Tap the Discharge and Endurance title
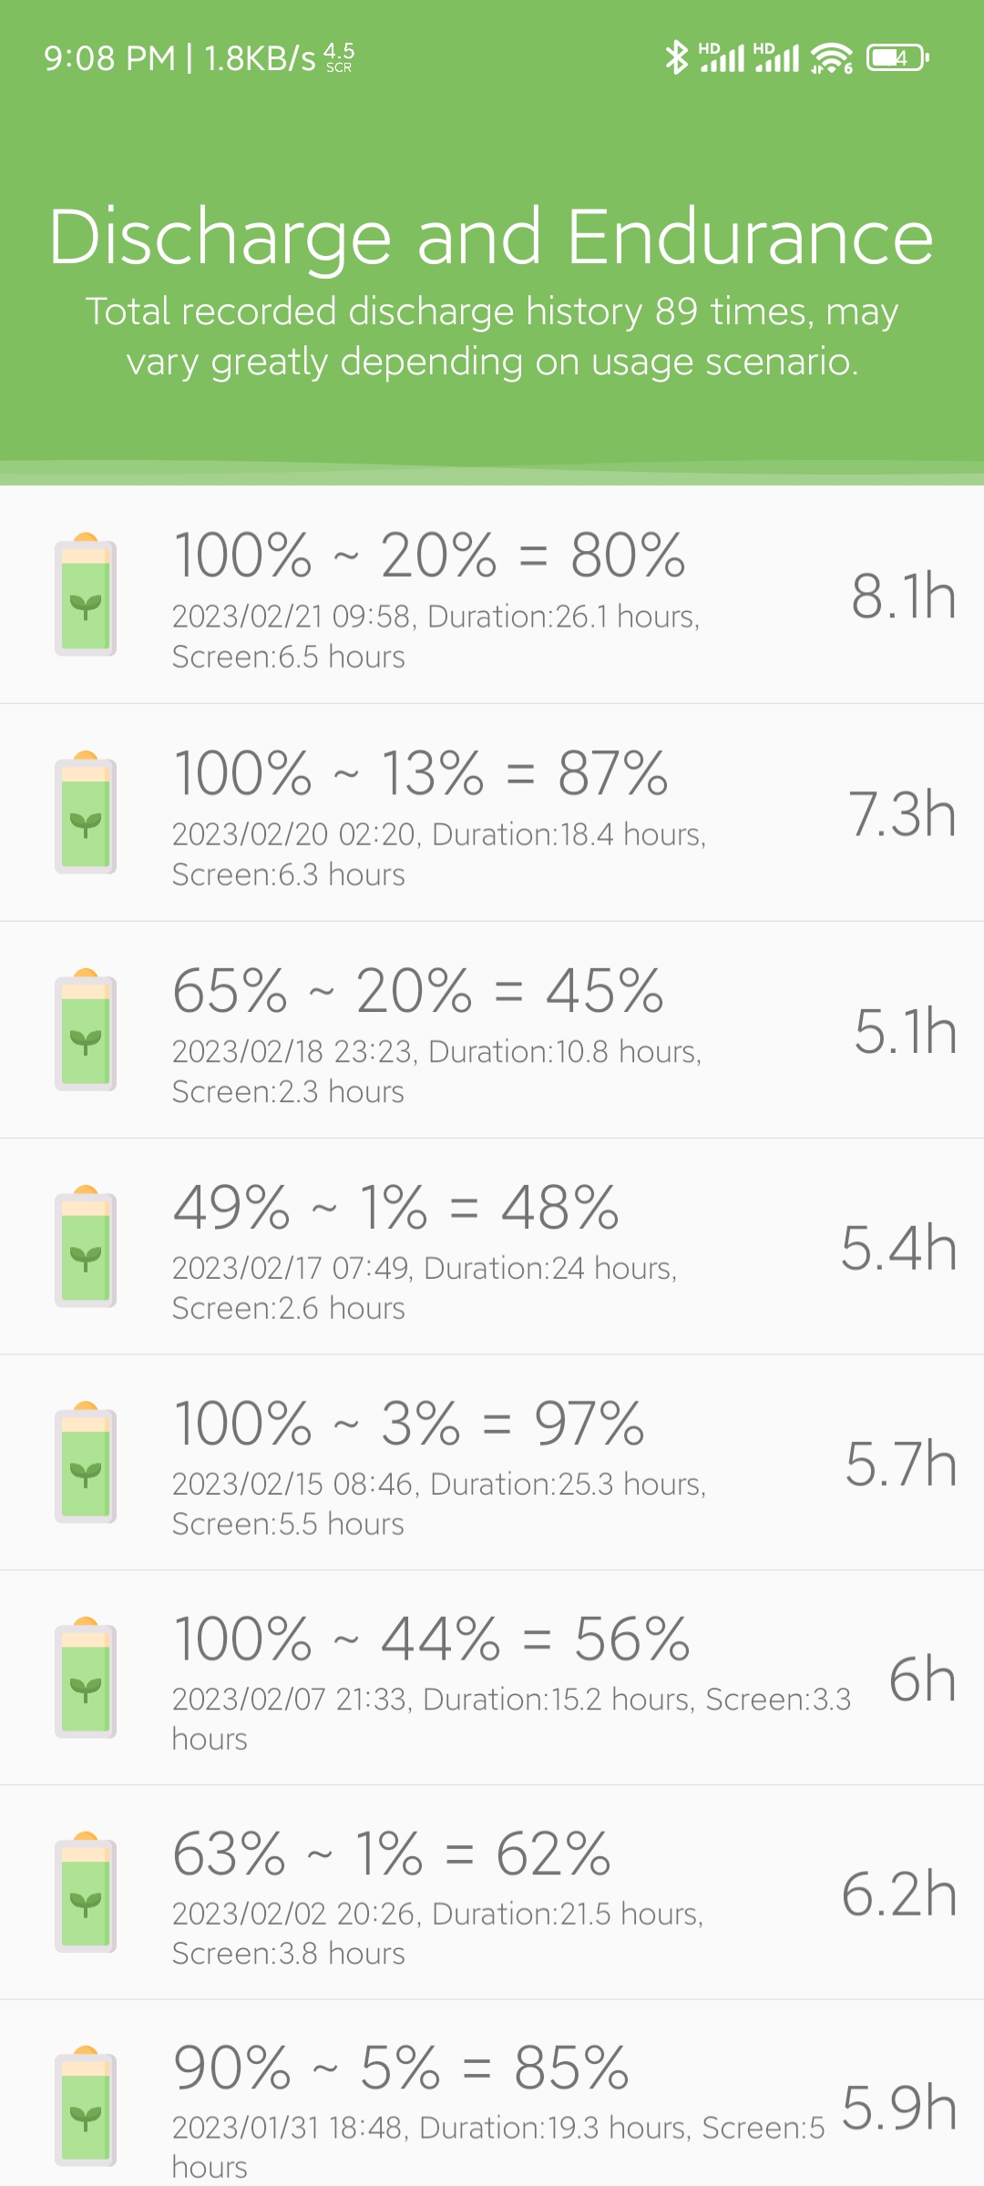Image resolution: width=984 pixels, height=2186 pixels. tap(492, 237)
